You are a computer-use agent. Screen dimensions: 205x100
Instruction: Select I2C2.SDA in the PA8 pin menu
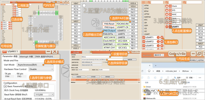pos(123,41)
